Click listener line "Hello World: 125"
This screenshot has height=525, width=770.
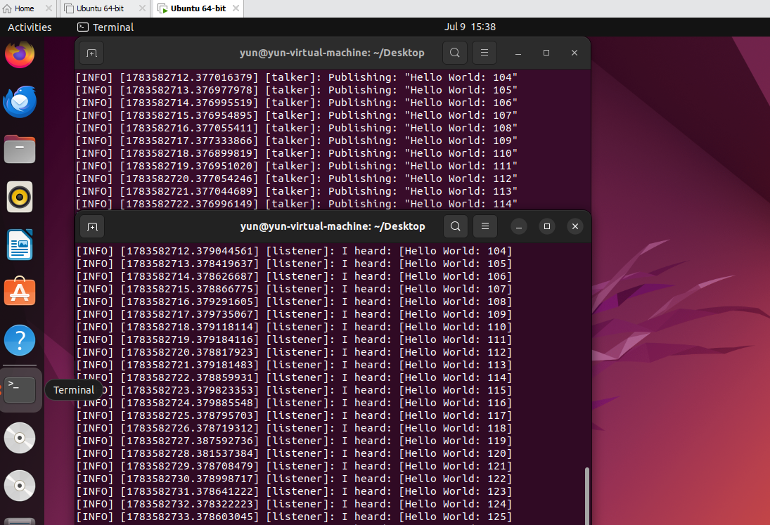point(294,517)
